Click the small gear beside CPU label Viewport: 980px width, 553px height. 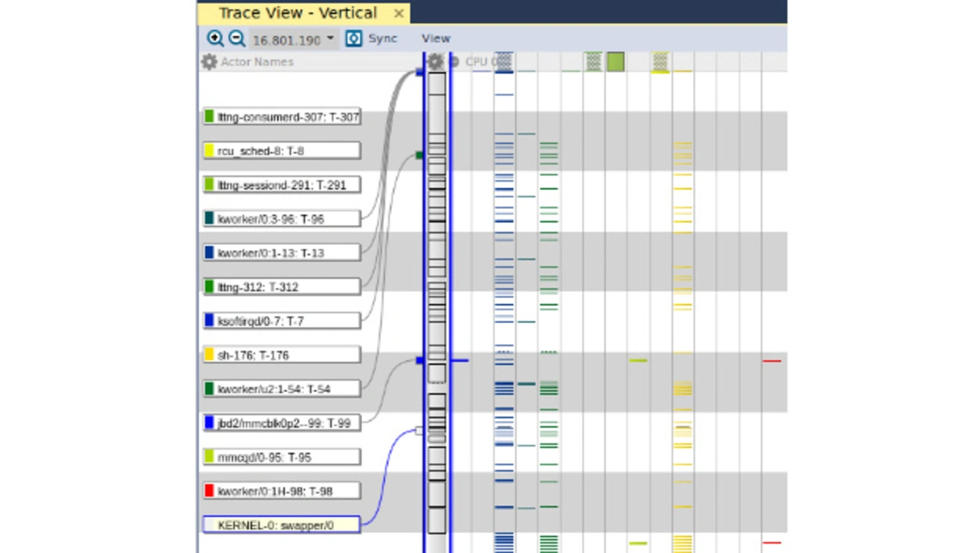click(x=454, y=62)
